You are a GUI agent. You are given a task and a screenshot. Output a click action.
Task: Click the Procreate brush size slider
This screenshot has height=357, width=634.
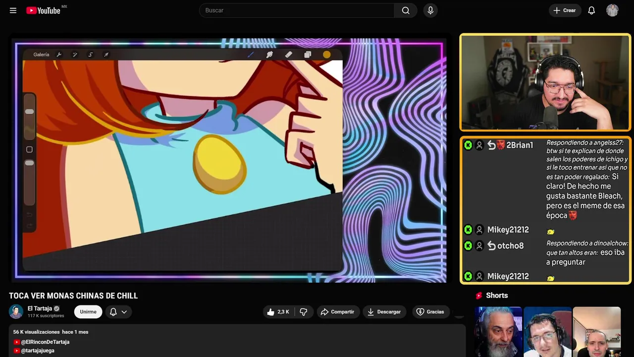point(29,117)
